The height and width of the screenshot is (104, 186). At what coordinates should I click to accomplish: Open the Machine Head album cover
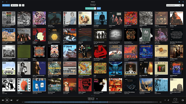pos(24,35)
